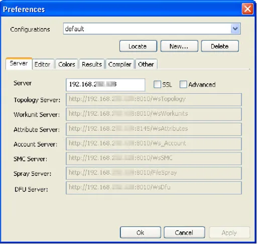Click the Spray Server URL field
258x245 pixels.
[x=154, y=173]
